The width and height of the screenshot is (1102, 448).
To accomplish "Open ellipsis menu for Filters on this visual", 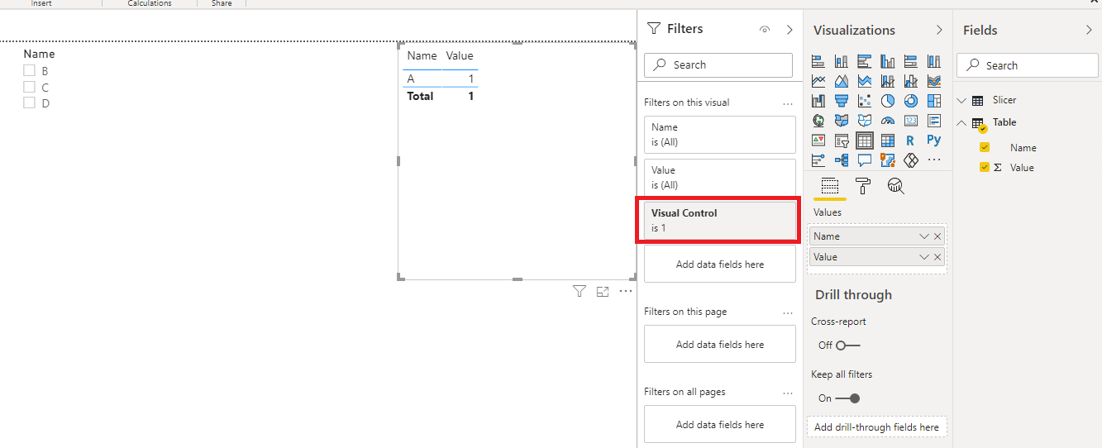I will [788, 103].
